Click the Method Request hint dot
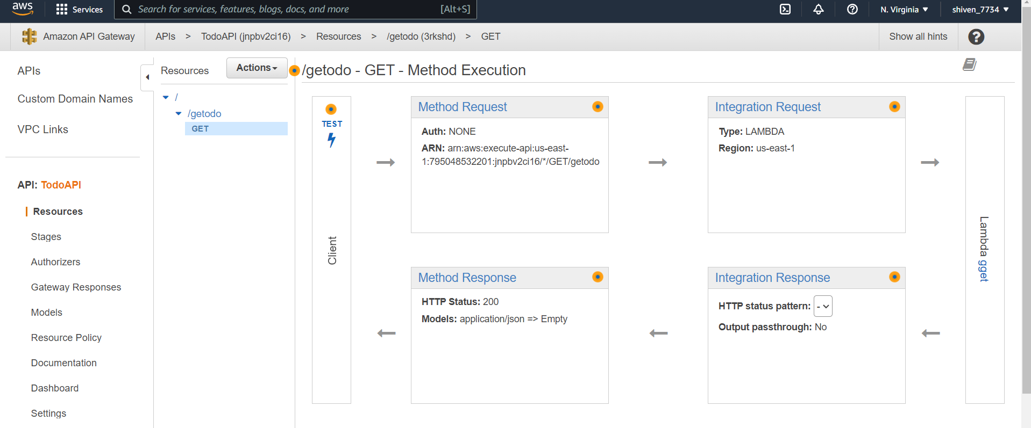 coord(597,106)
